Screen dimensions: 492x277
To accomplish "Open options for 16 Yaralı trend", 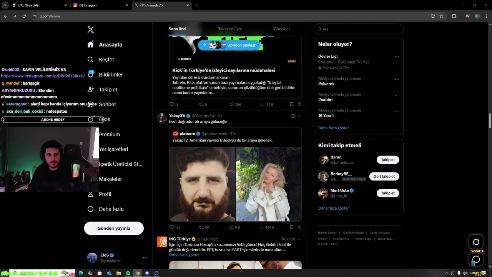I will (x=397, y=111).
